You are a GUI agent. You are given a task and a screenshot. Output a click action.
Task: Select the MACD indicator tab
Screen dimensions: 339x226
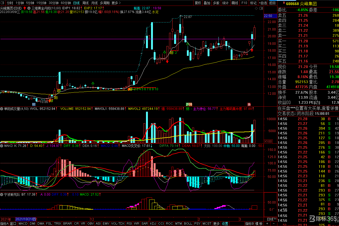tap(23, 224)
